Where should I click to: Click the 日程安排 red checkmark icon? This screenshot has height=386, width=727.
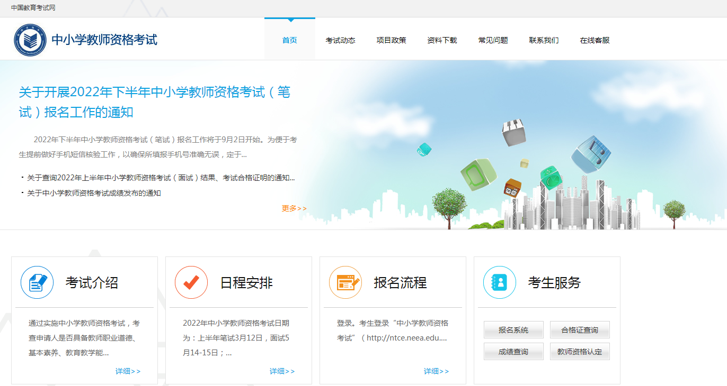pos(191,282)
